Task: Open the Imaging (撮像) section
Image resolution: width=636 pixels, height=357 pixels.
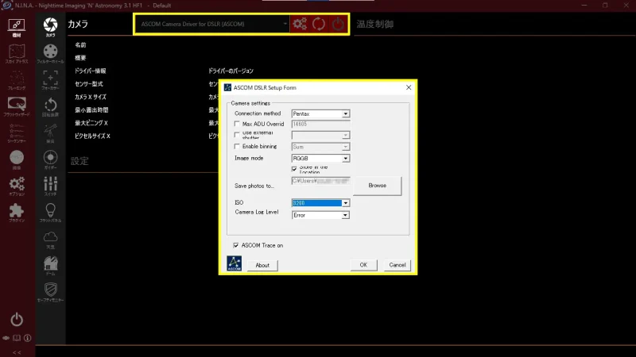Action: pos(16,160)
